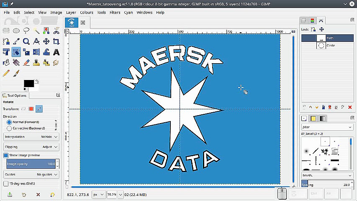Select the Bucket Fill tool
This screenshot has width=357, height=201.
(6, 62)
